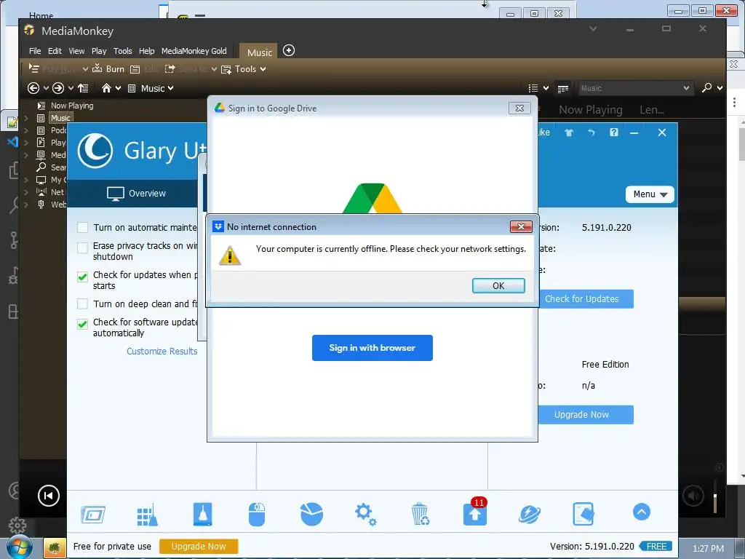Open the Customize Results link

click(162, 352)
